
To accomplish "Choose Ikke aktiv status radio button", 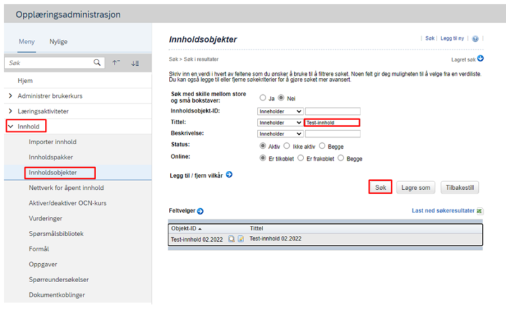I will point(287,146).
